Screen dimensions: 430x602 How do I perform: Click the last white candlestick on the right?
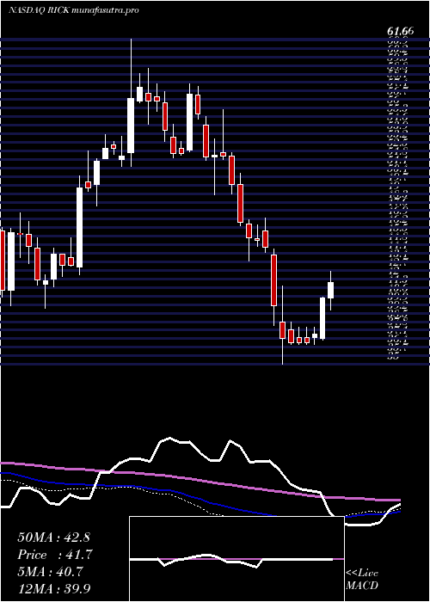330,291
